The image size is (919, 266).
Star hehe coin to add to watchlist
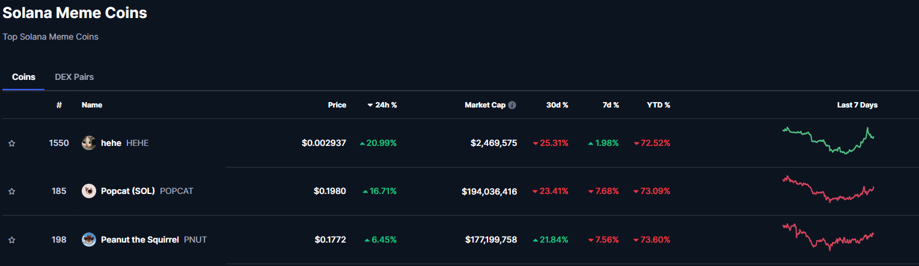click(x=11, y=144)
